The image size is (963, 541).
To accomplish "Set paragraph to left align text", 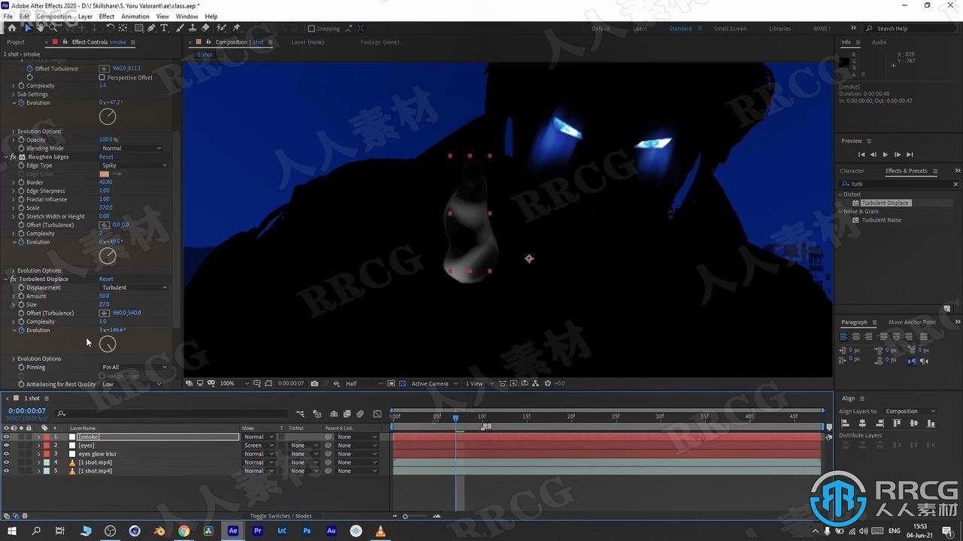I will coord(843,337).
